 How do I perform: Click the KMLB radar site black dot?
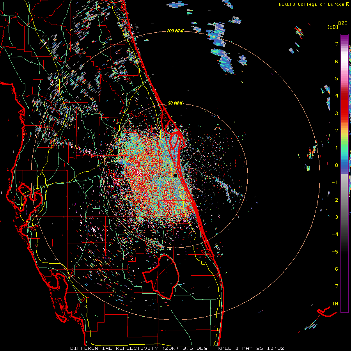coord(175,175)
